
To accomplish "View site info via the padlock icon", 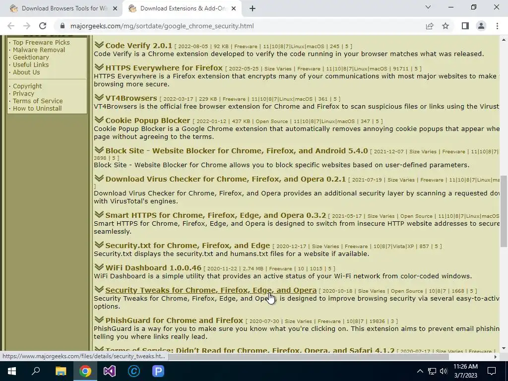I will point(63,26).
